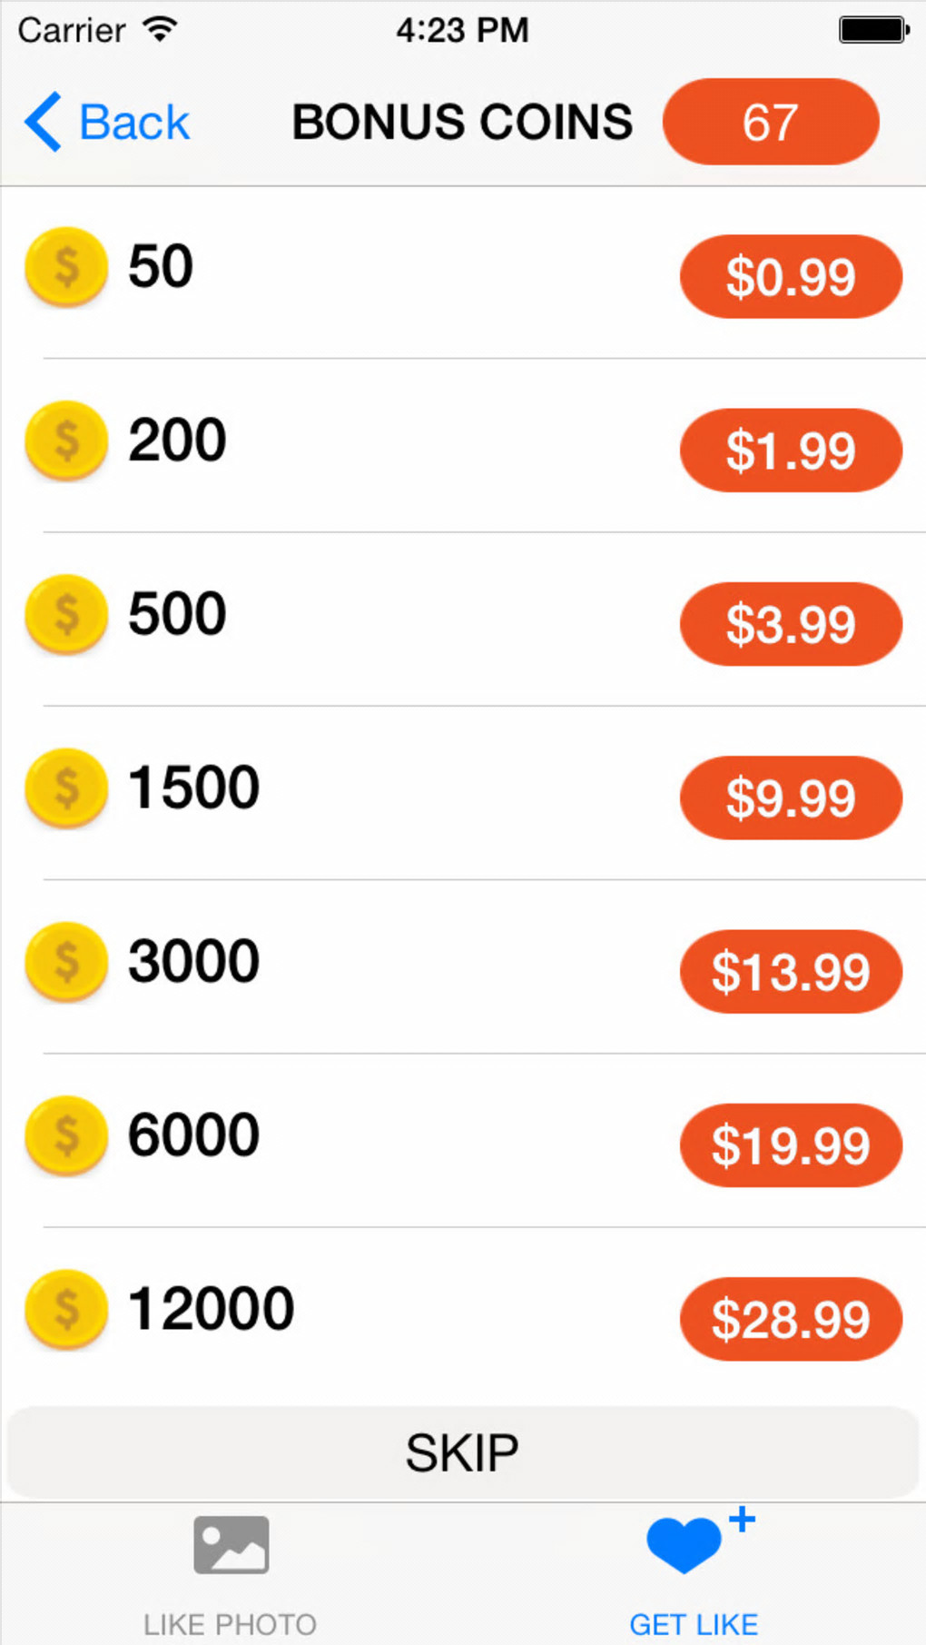Tap the blue heart Get Like icon
The width and height of the screenshot is (926, 1645).
tap(685, 1544)
